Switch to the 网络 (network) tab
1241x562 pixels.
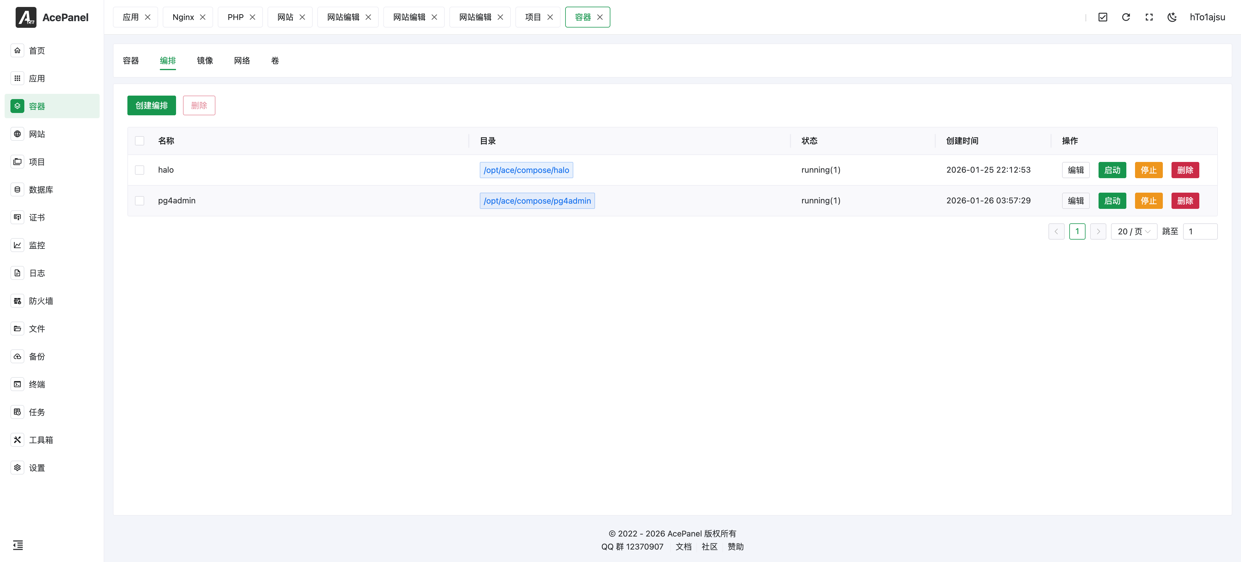(242, 61)
